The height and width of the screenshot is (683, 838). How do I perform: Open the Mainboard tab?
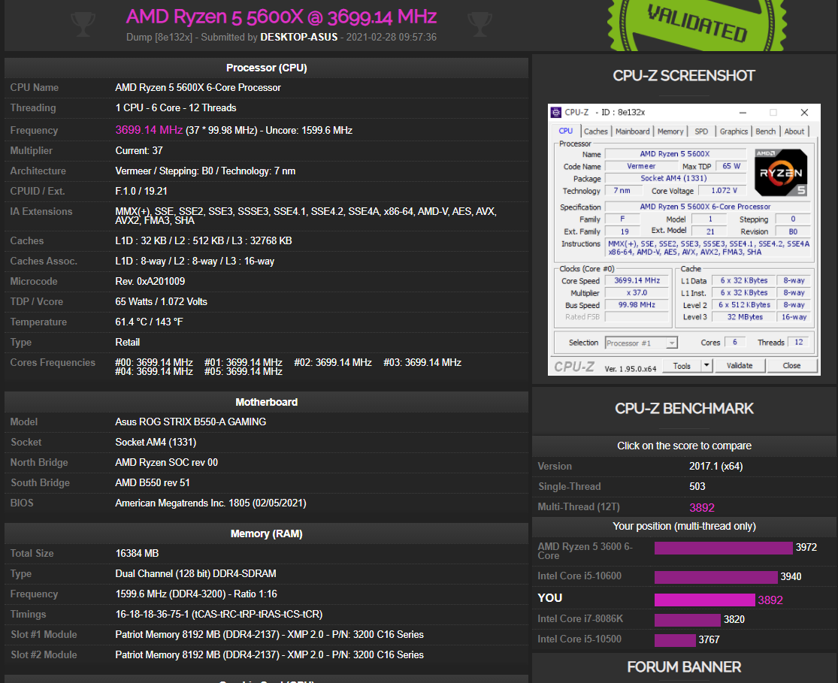633,131
